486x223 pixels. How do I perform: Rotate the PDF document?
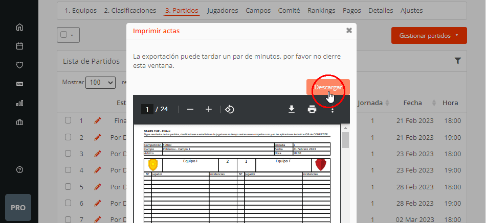pos(229,110)
